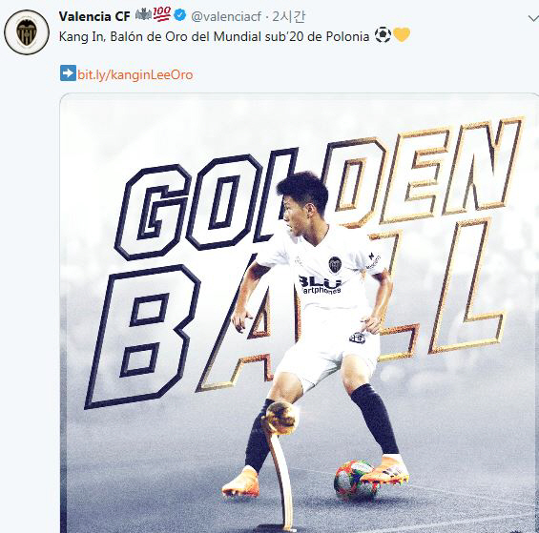
Task: Open the bit.ly/kanginLeeOro link
Action: click(135, 74)
